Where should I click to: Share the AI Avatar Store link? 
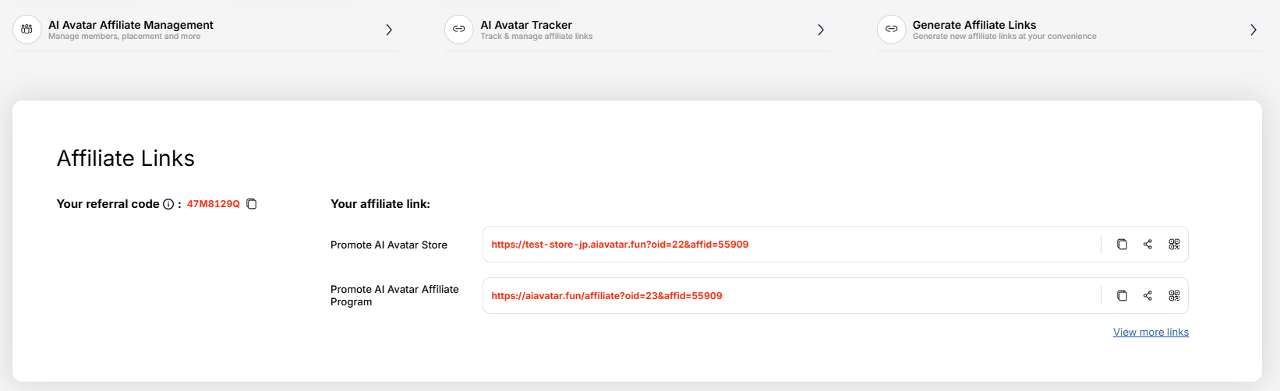1147,245
